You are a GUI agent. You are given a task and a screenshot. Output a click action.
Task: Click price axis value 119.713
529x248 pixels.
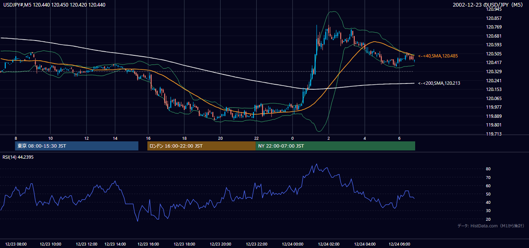(x=494, y=134)
